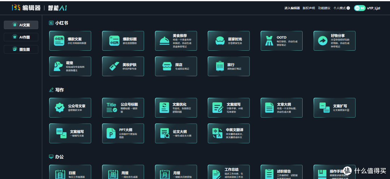Viewport: 390px width, 179px height.
Task: Click the 进入编辑器 link
Action: [x=292, y=8]
